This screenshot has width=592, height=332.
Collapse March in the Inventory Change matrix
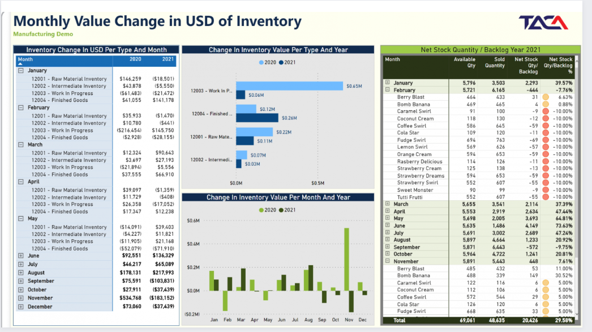coord(21,144)
